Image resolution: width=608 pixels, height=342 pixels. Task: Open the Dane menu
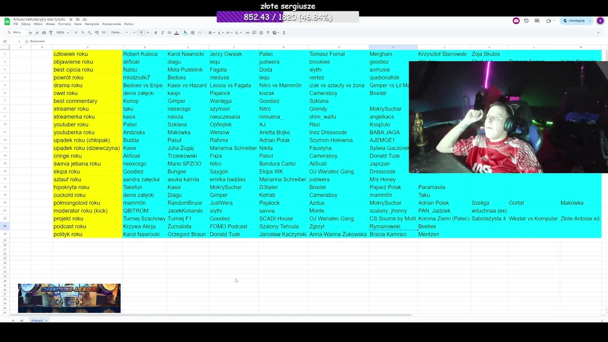(x=78, y=24)
